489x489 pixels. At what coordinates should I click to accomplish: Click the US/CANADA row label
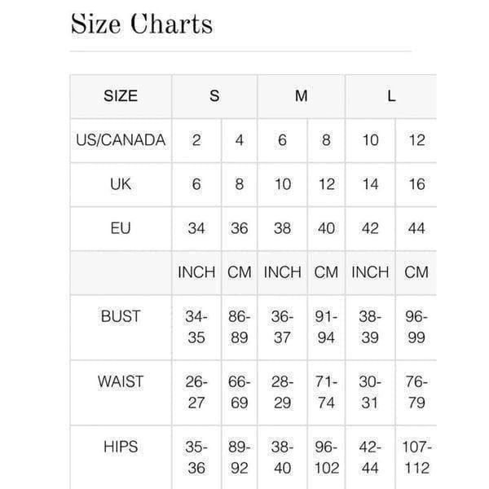coord(121,140)
